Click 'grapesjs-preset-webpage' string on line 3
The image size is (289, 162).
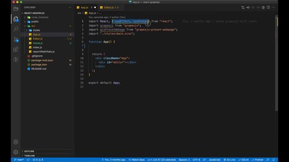(156, 30)
